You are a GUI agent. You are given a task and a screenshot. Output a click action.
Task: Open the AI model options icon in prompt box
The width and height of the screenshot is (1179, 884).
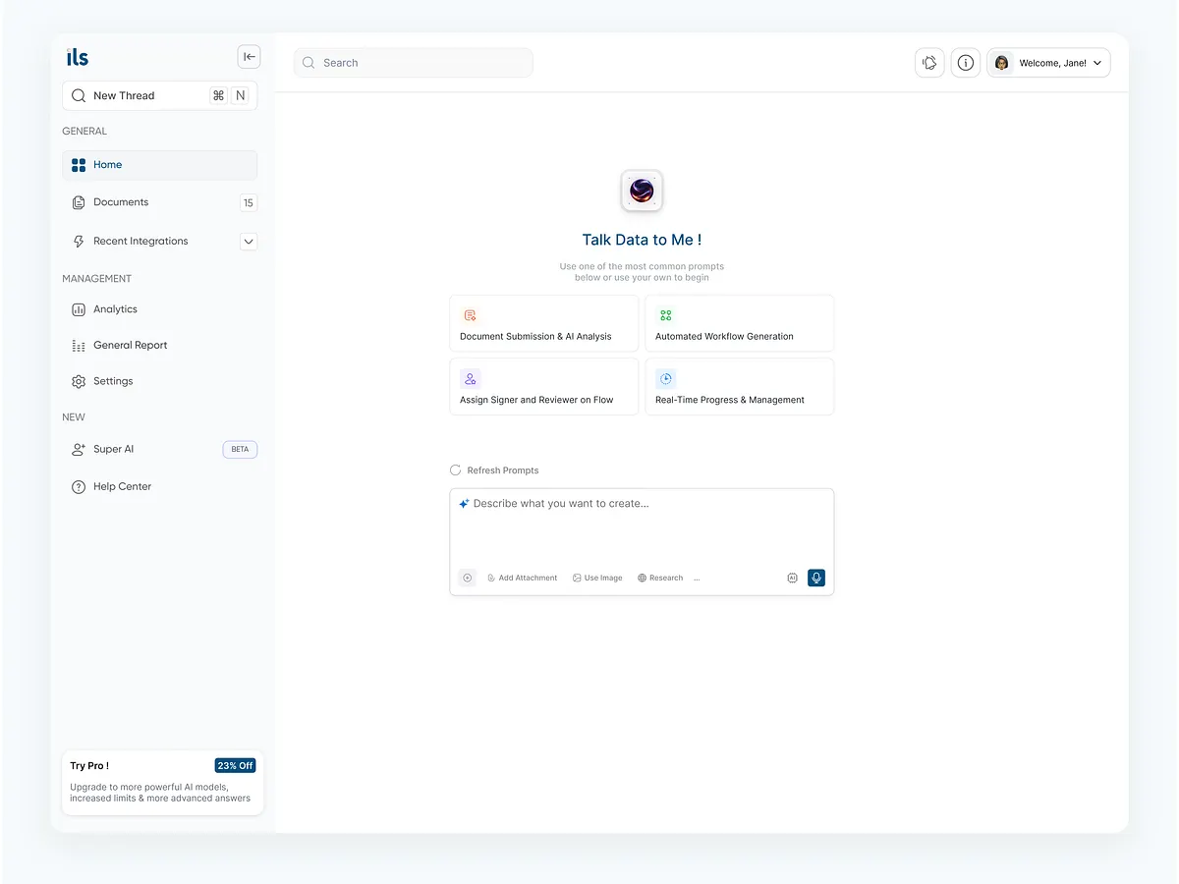click(792, 578)
